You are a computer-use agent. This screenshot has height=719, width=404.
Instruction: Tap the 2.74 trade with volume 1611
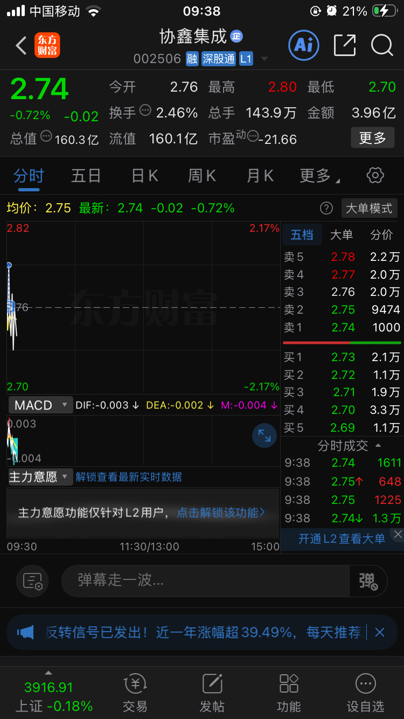tap(343, 463)
